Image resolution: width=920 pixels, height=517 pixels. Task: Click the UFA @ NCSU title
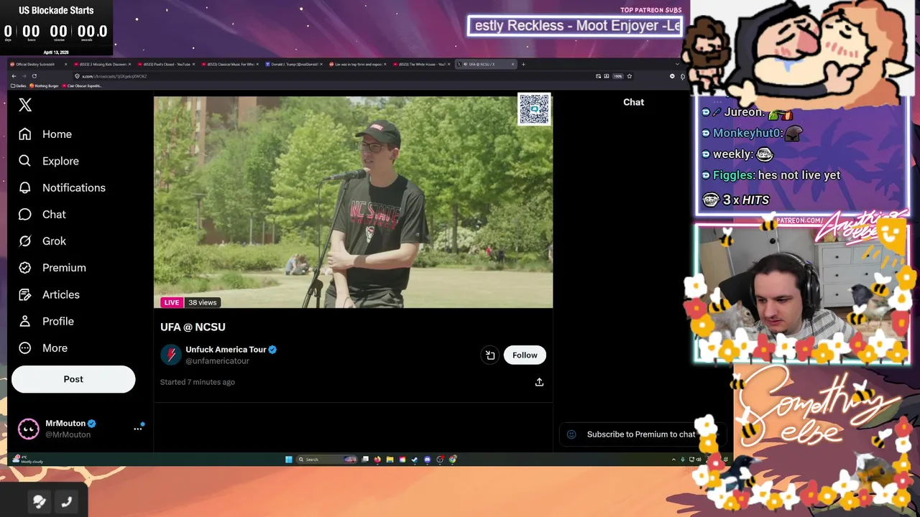pyautogui.click(x=193, y=327)
